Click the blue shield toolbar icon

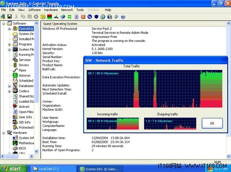coord(97,17)
